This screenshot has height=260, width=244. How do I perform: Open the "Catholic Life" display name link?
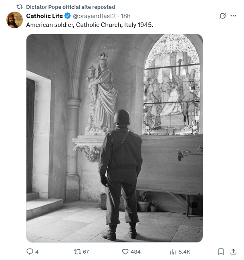pyautogui.click(x=44, y=16)
